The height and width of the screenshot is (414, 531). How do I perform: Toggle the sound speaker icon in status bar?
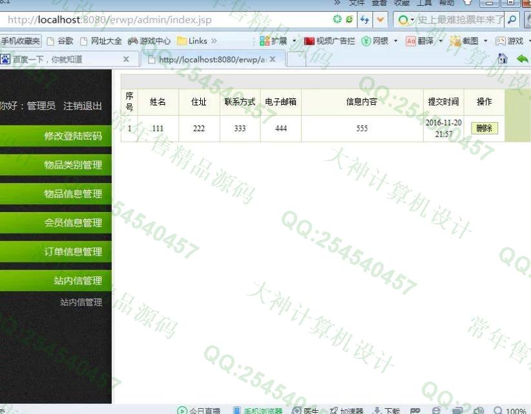479,411
